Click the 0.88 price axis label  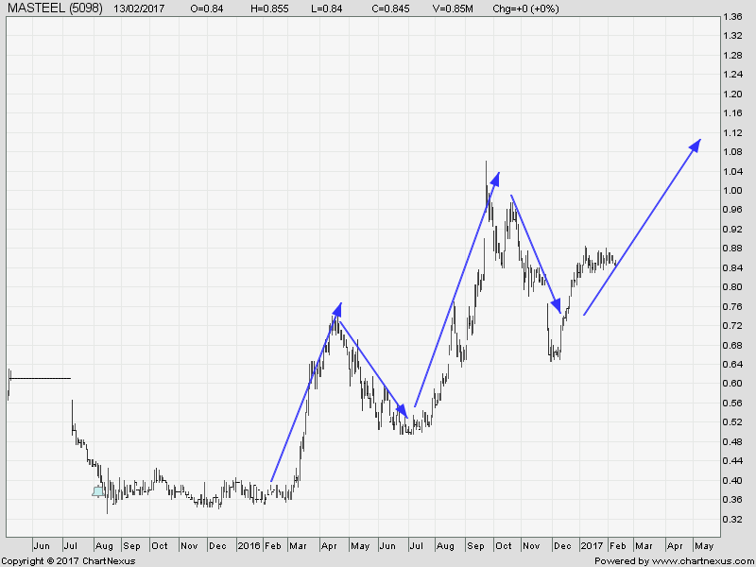733,249
